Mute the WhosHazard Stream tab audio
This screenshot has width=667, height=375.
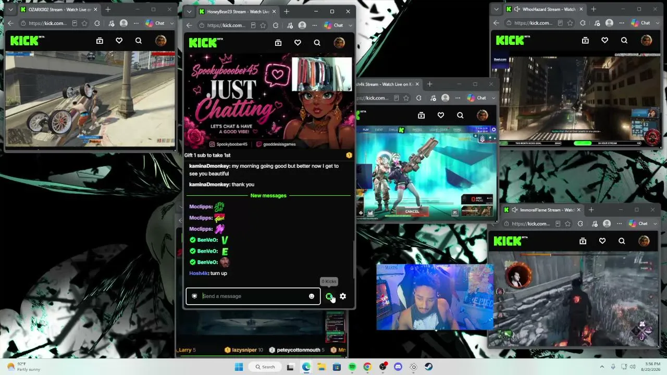click(517, 9)
